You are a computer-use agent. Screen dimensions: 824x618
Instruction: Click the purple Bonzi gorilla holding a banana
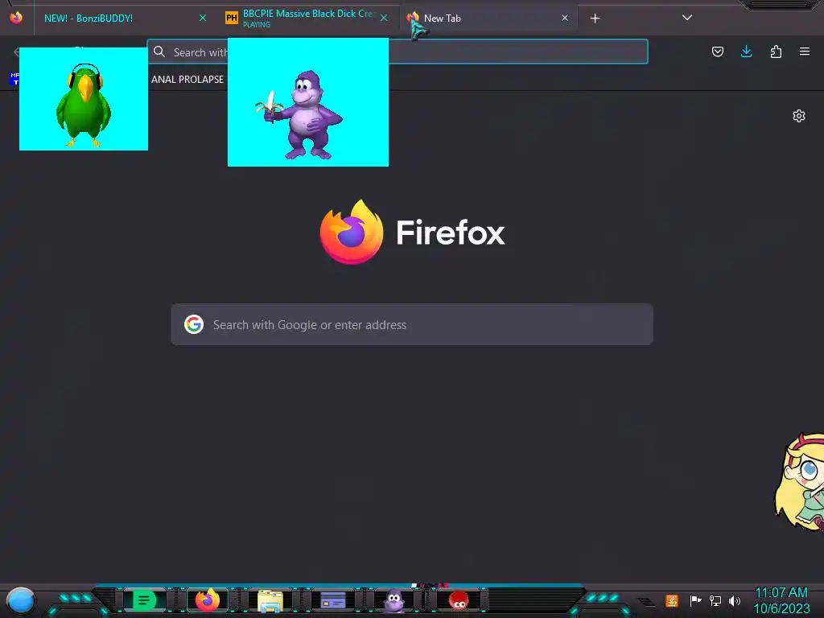(299, 114)
